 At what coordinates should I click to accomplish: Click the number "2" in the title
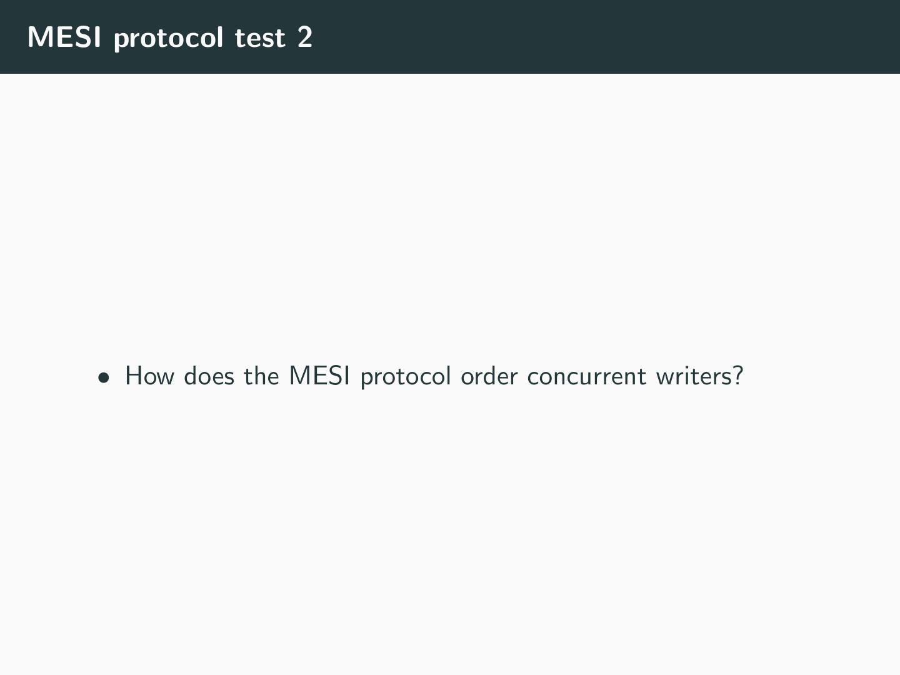click(x=305, y=37)
